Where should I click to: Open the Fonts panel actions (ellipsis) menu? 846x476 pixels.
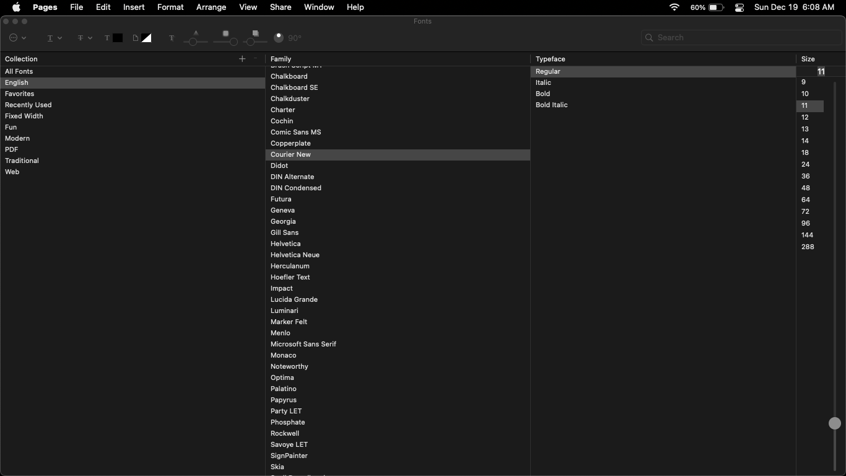(18, 38)
